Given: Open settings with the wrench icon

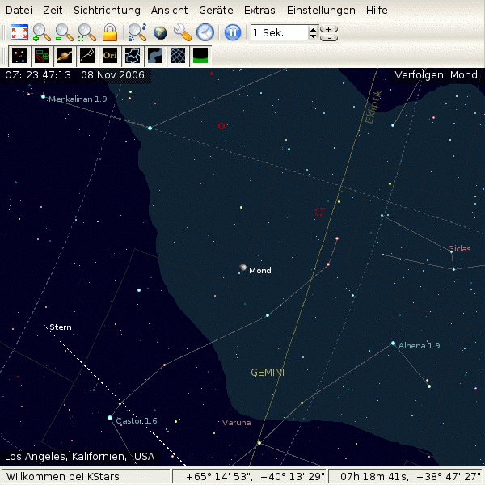Looking at the screenshot, I should pyautogui.click(x=183, y=32).
